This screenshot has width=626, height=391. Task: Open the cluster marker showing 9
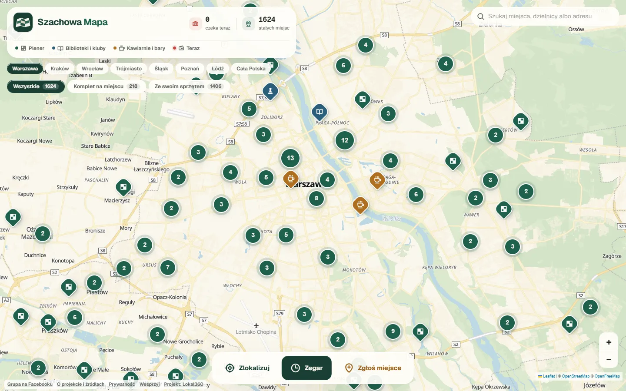coord(393,331)
